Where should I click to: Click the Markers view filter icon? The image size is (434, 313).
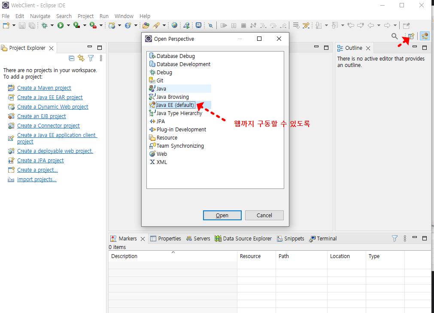(395, 238)
